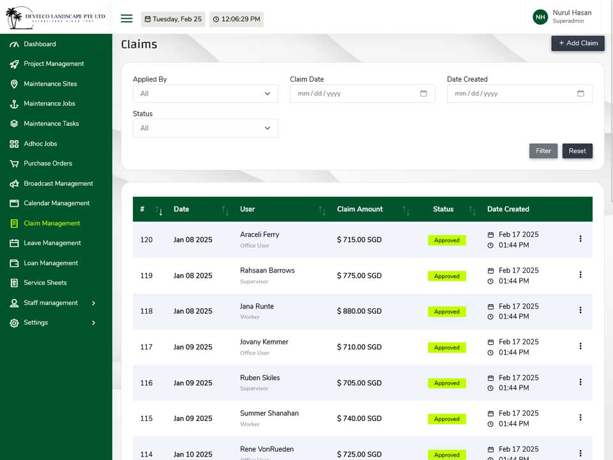
Task: Open three-dot actions for claim 120
Action: pos(580,238)
